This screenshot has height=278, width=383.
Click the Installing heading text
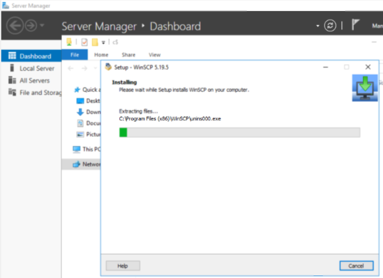124,82
